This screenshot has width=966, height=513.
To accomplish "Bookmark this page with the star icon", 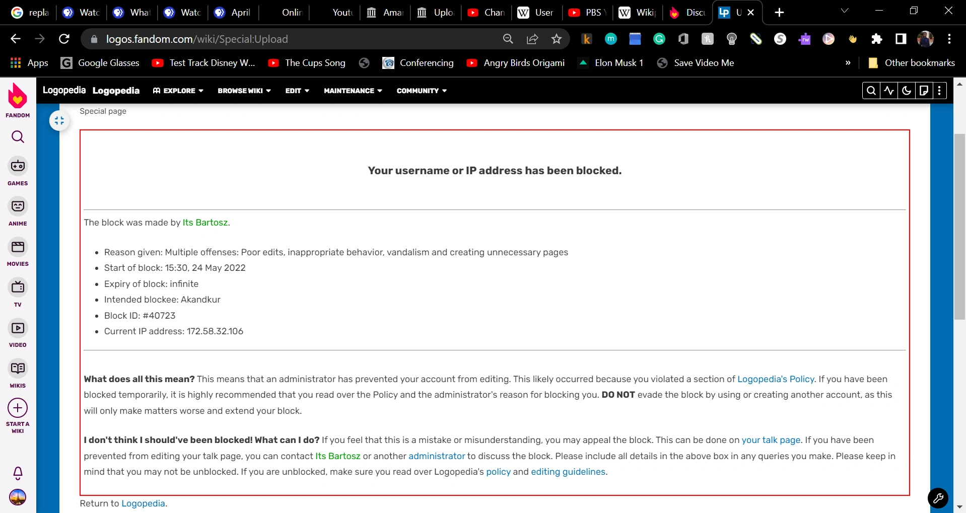I will pyautogui.click(x=556, y=39).
